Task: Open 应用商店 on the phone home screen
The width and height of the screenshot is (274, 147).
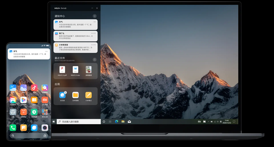Action: coord(23,111)
